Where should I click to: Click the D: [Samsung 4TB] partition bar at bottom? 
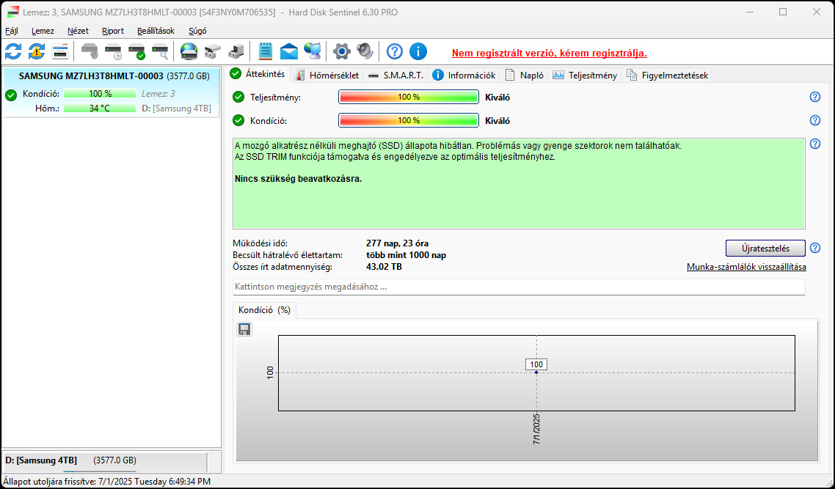tap(104, 461)
